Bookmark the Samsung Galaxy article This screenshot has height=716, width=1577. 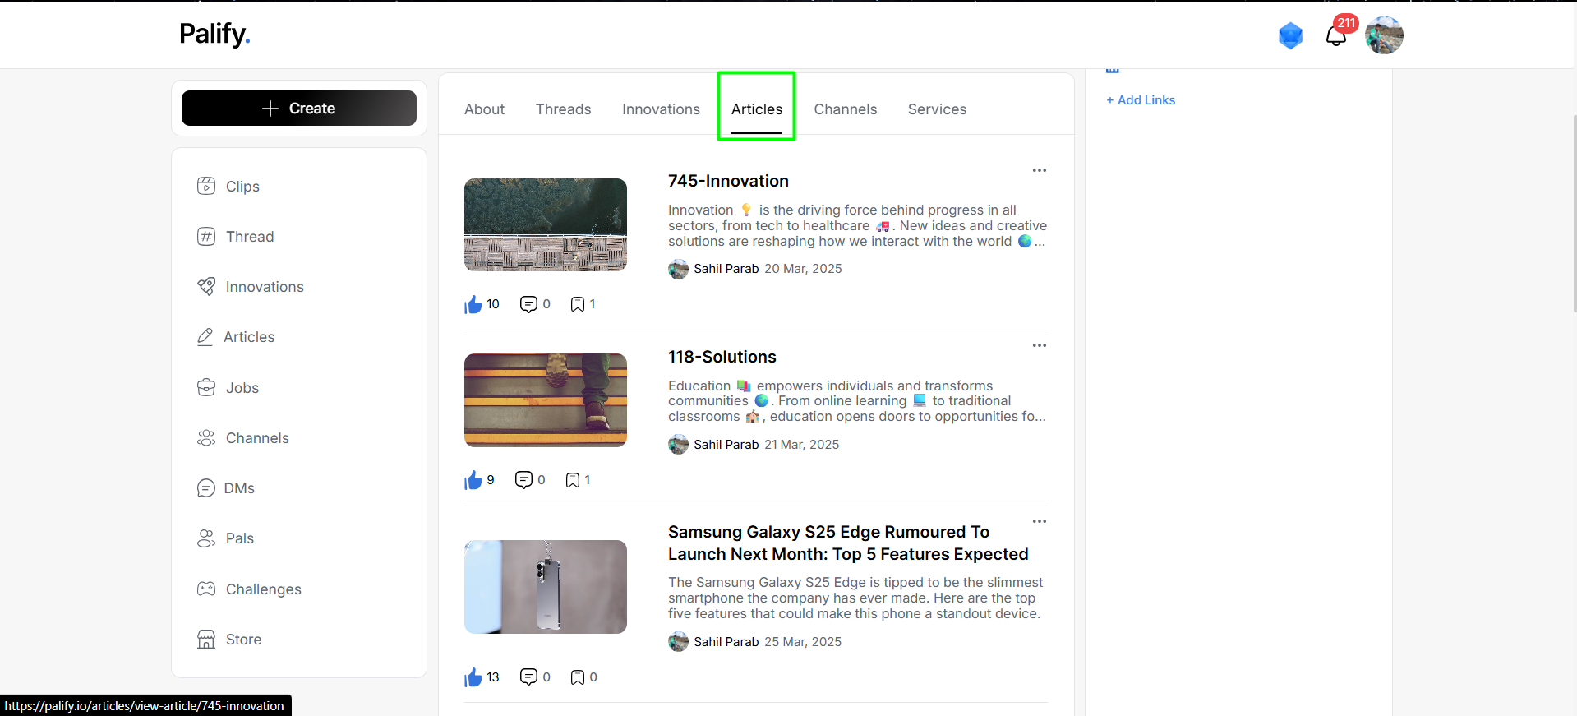click(x=578, y=677)
